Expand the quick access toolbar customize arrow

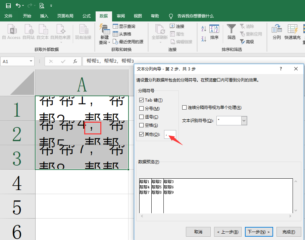(x=51, y=6)
